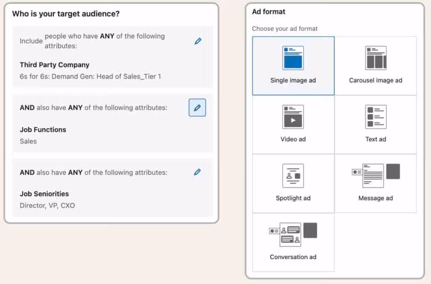
Task: Select the Spotlight ad icon
Action: coord(293,176)
